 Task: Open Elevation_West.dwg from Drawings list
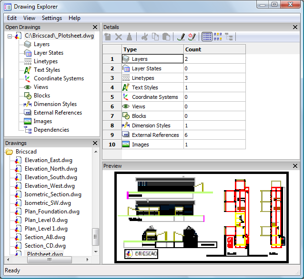point(50,186)
